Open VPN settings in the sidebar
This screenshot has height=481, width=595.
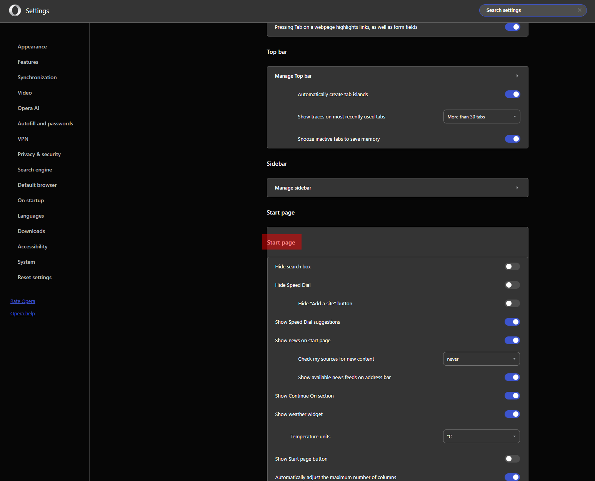coord(23,139)
